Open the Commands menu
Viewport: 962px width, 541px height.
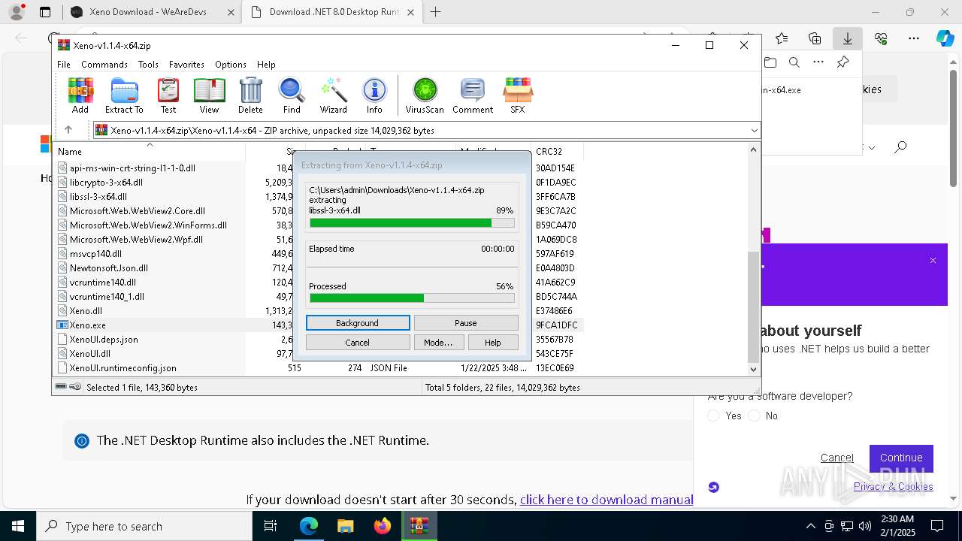pos(104,65)
